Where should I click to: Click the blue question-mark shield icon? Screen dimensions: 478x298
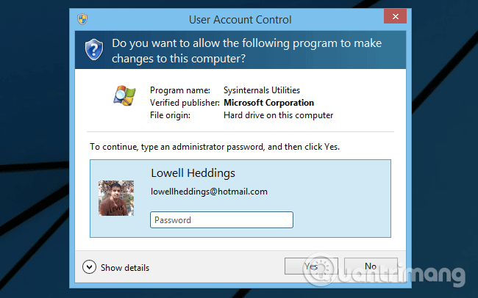coord(94,50)
